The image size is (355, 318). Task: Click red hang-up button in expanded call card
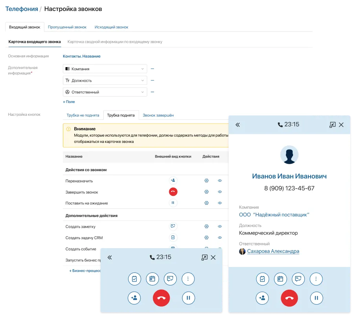[289, 298]
